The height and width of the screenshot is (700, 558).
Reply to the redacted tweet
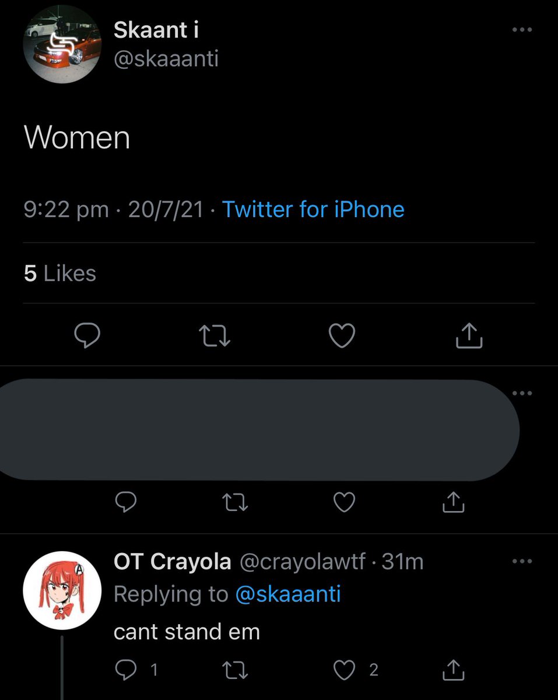click(x=125, y=502)
